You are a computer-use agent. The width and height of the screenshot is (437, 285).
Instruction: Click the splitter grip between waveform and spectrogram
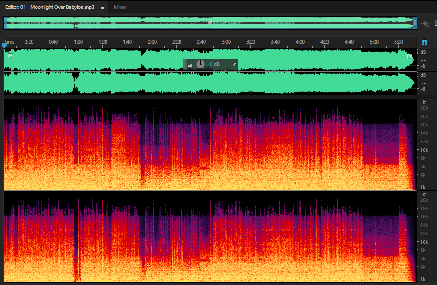point(226,97)
